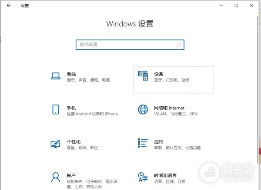This screenshot has height=190, width=261.
Task: Maximize the Settings window
Action: pyautogui.click(x=236, y=6)
